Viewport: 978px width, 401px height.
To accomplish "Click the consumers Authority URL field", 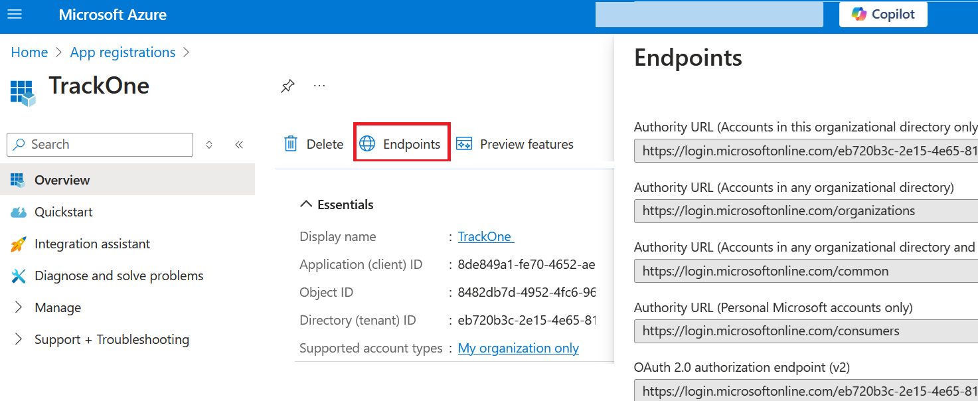I will (x=806, y=331).
